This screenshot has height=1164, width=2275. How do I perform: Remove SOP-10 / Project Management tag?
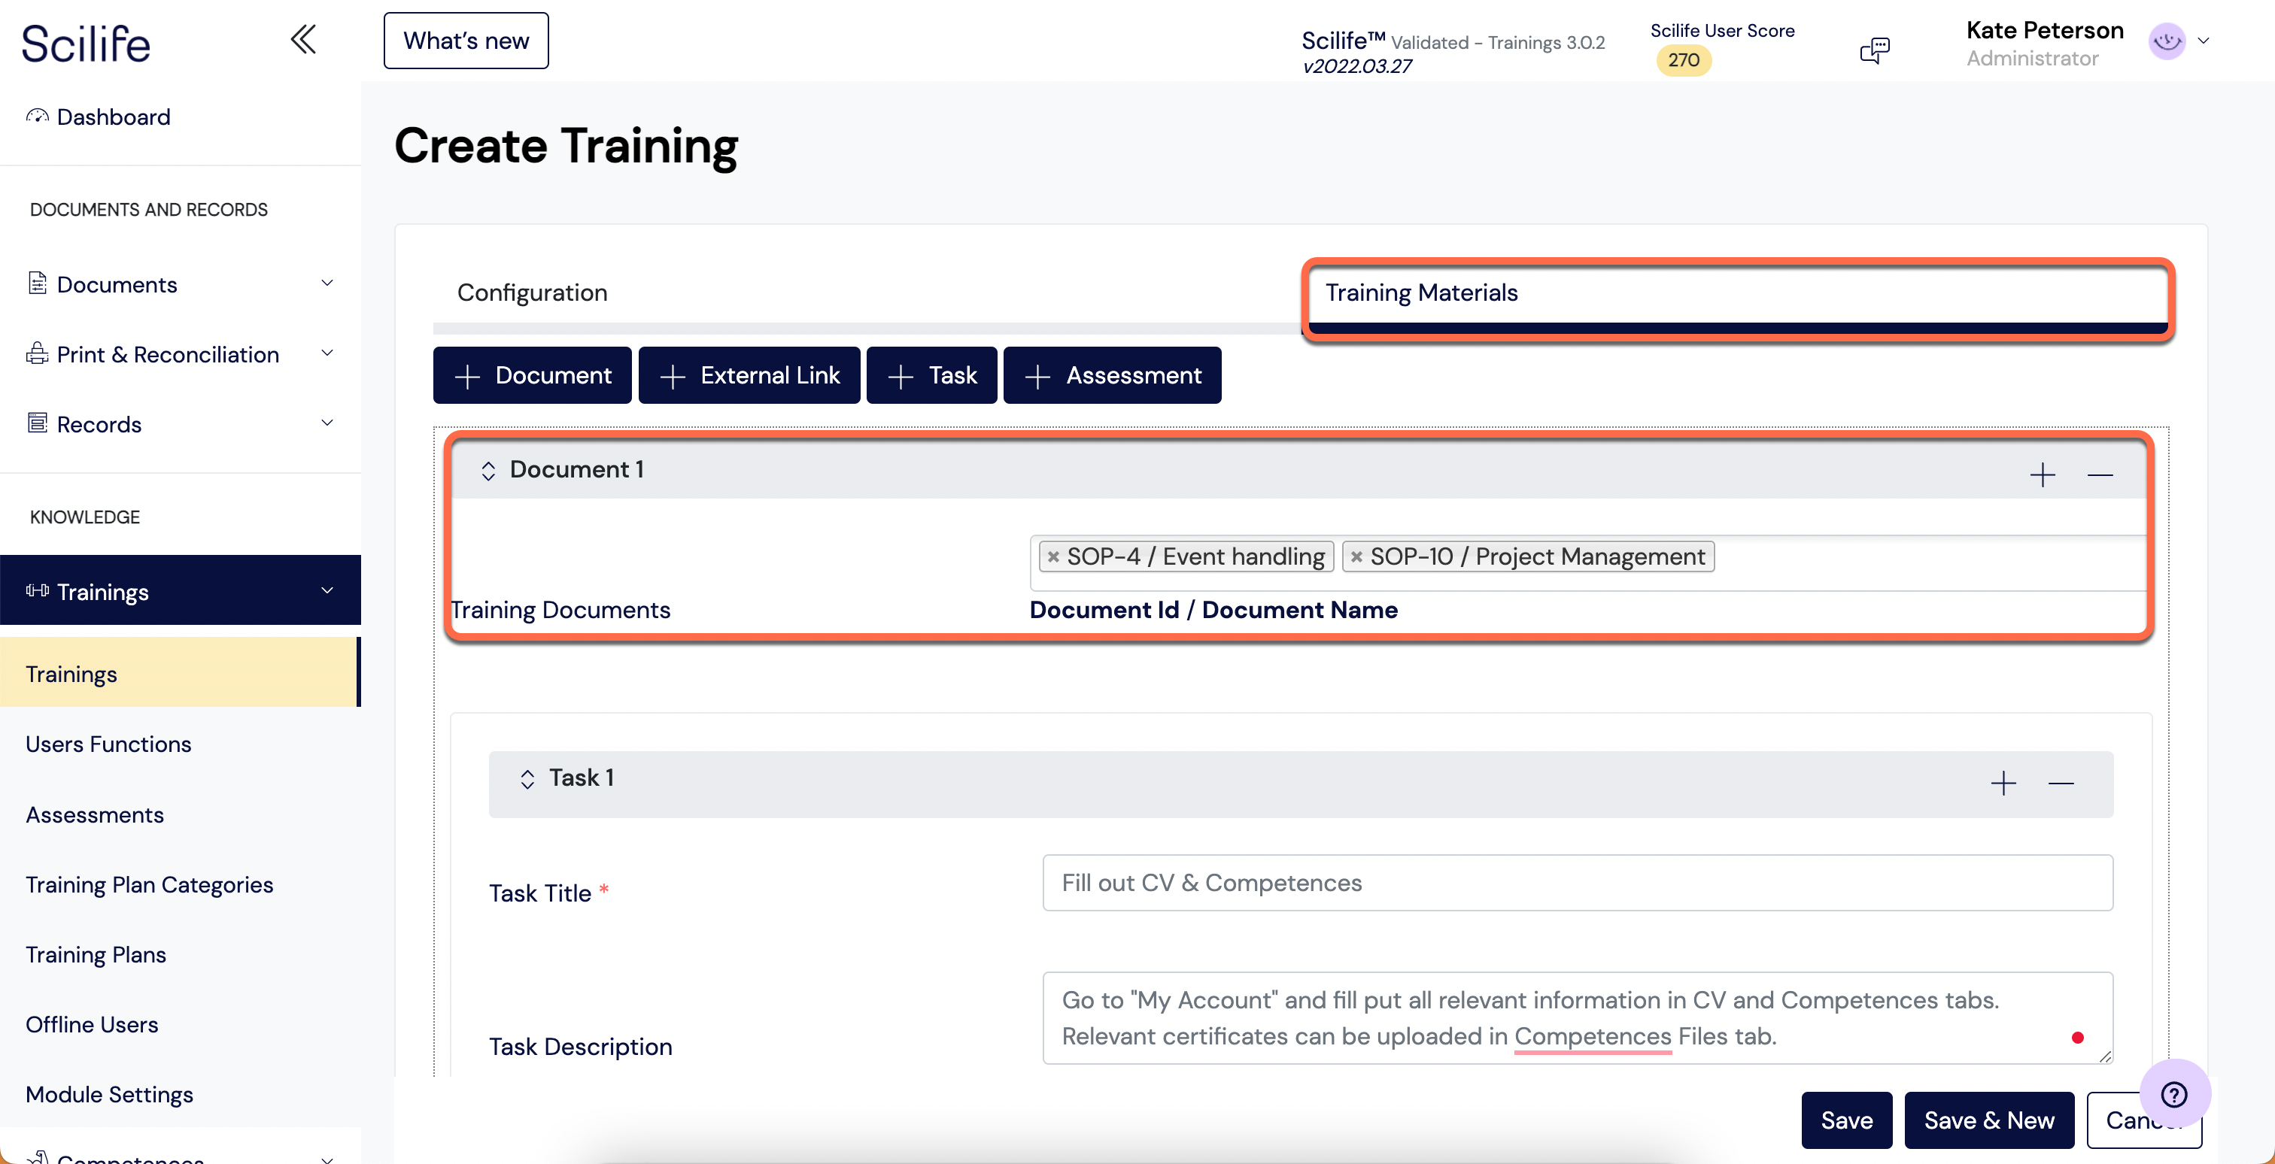tap(1356, 557)
